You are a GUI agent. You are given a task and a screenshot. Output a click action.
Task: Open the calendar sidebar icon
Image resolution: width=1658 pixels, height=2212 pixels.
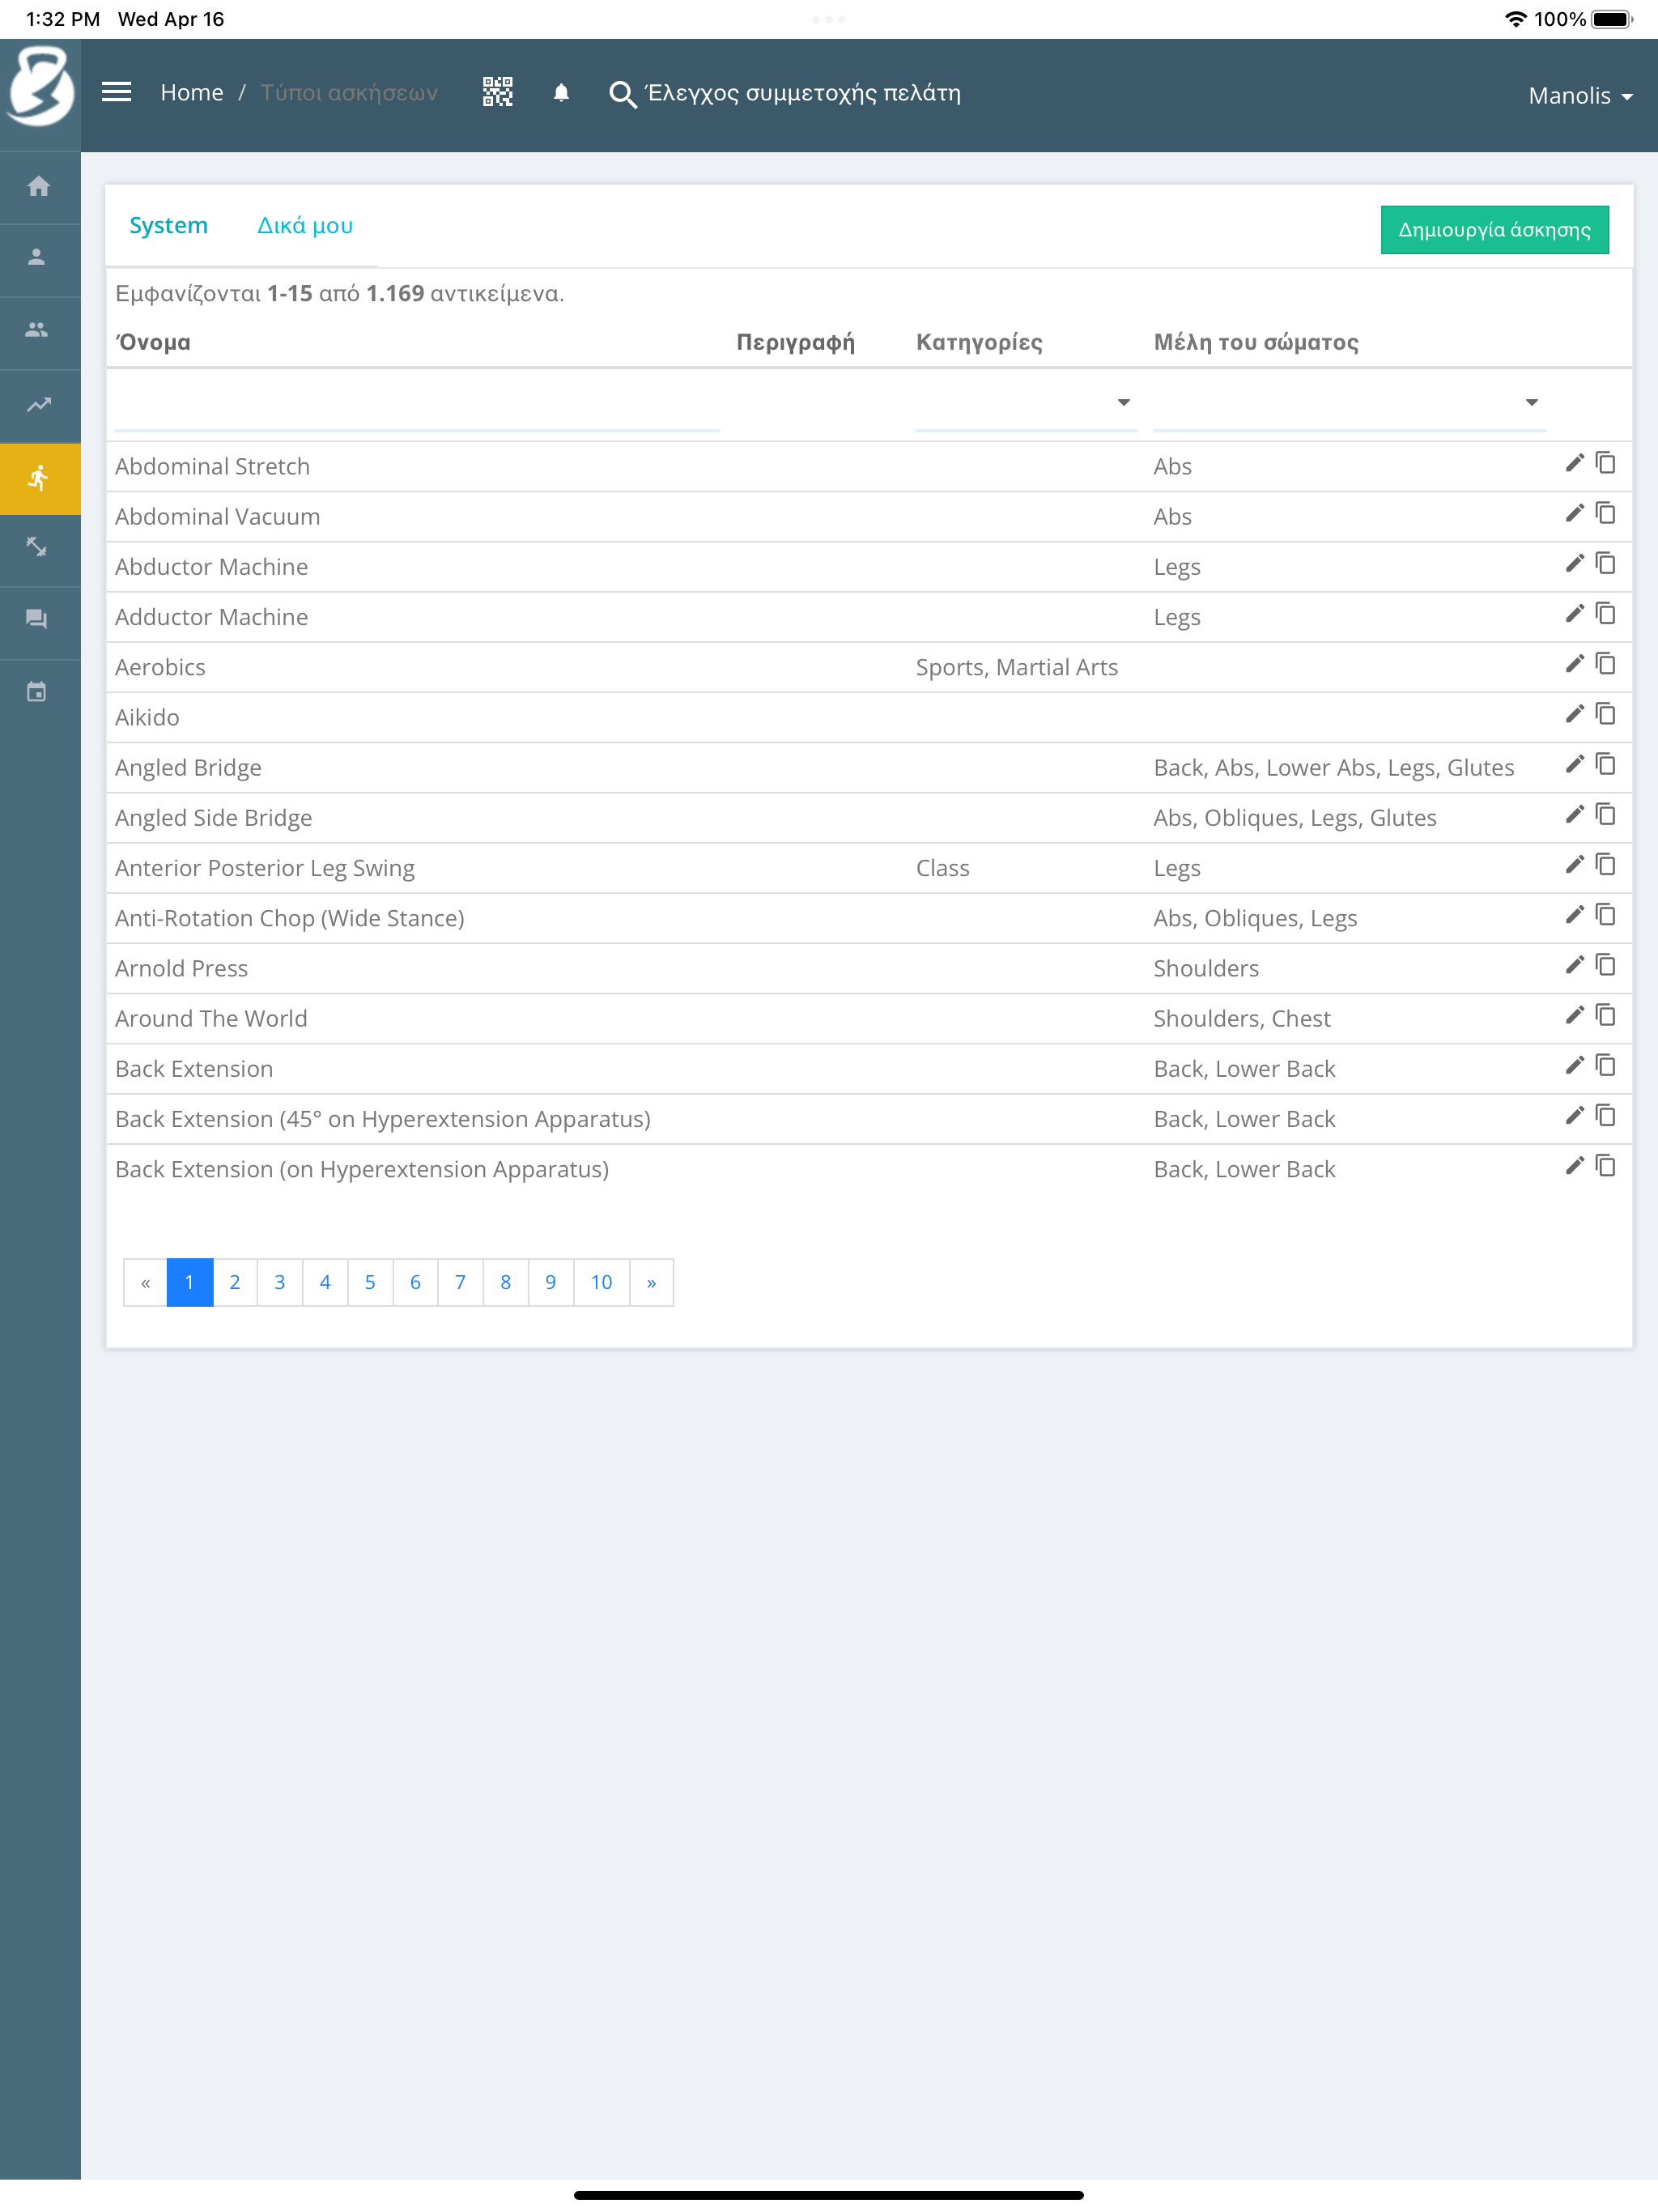coord(37,692)
